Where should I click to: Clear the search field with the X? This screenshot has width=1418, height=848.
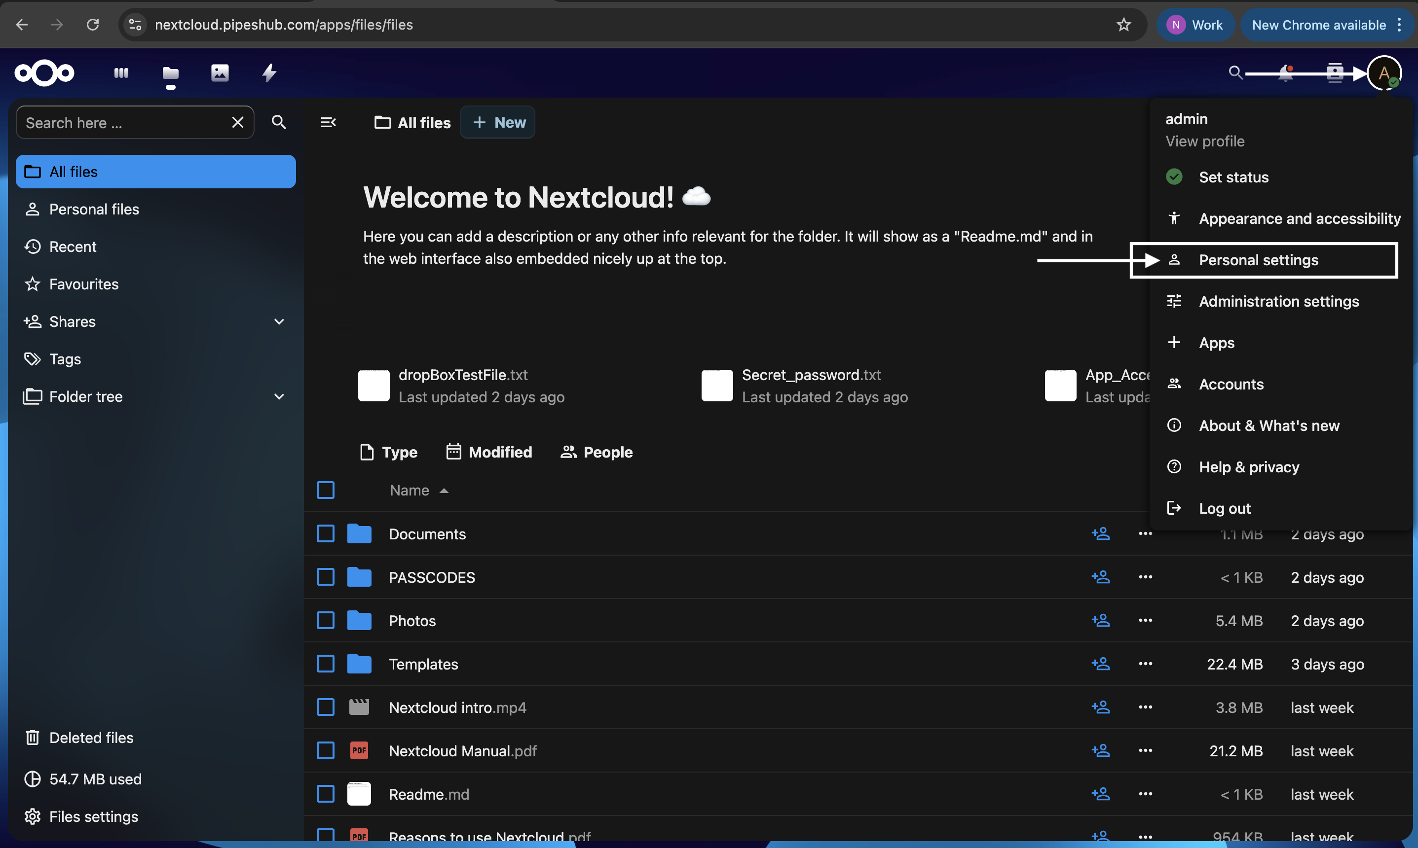click(x=238, y=122)
